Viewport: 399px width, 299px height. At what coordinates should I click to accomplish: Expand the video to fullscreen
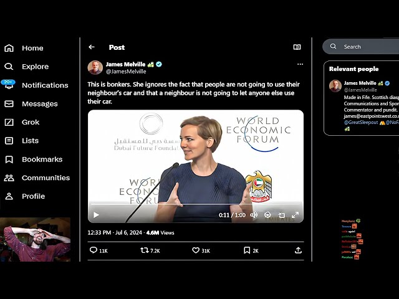click(x=295, y=215)
